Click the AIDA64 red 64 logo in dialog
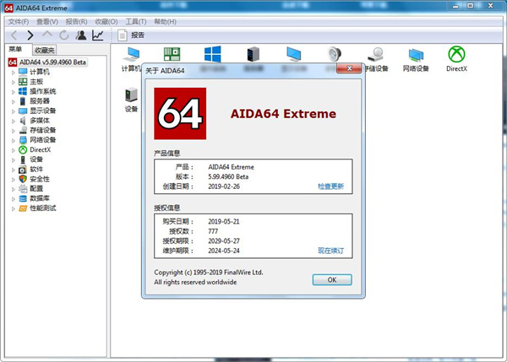This screenshot has width=507, height=362. click(x=180, y=114)
